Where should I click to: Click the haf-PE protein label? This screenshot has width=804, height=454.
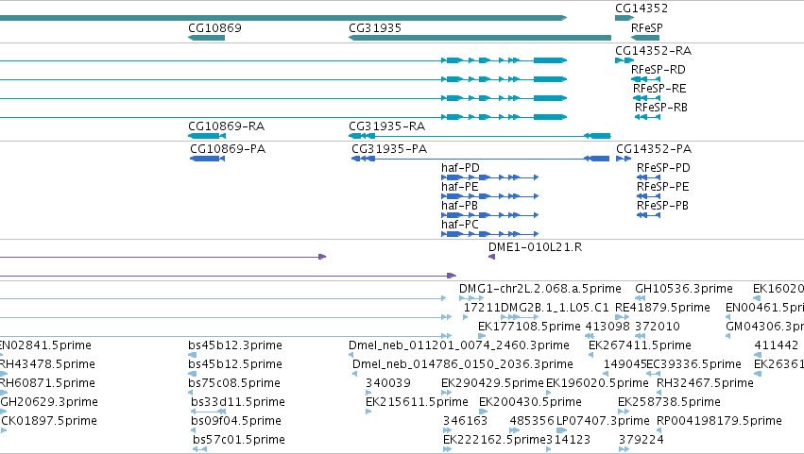tap(460, 187)
